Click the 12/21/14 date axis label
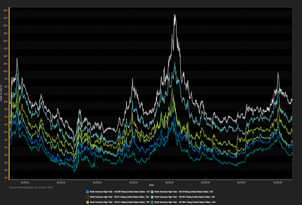 click(133, 183)
